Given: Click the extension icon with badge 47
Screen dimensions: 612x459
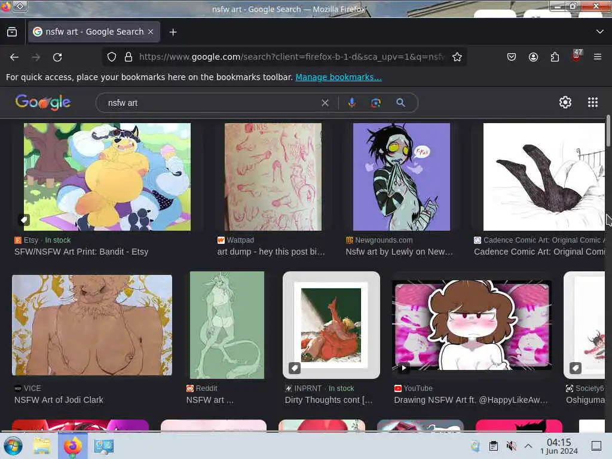Looking at the screenshot, I should click(577, 56).
